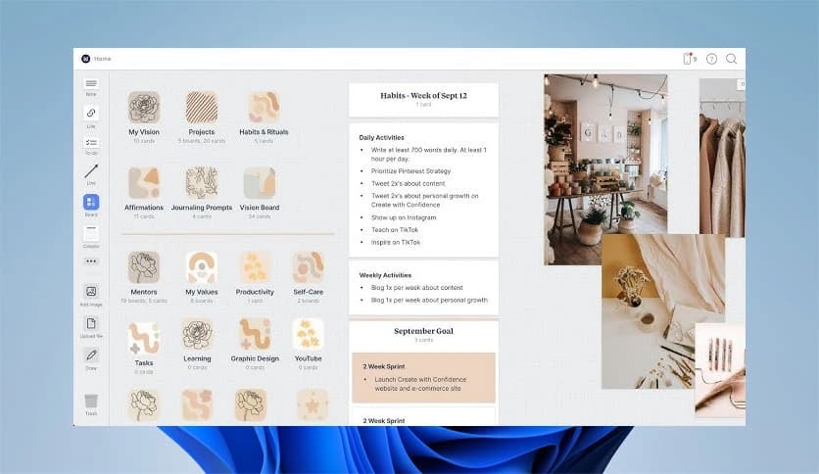Screen dimensions: 819x474
Task: Click the Mentors boards and cards subtitle
Action: click(x=144, y=301)
